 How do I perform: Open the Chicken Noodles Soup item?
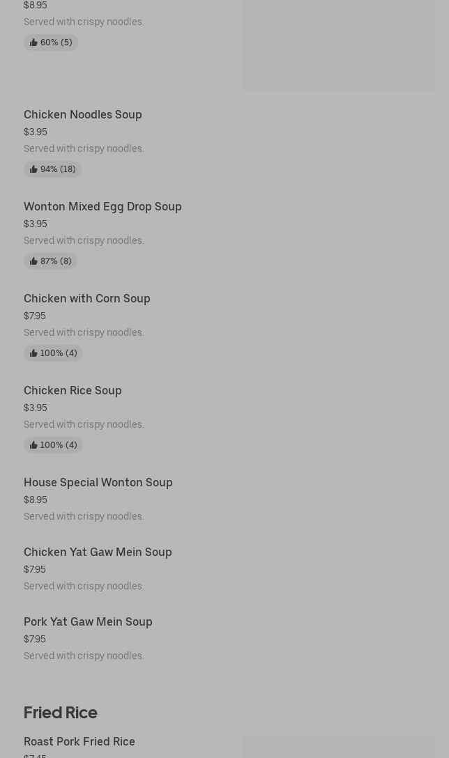click(82, 114)
